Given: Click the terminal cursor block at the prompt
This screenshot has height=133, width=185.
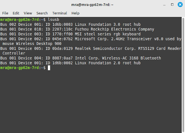Looking at the screenshot, I should [x=49, y=68].
